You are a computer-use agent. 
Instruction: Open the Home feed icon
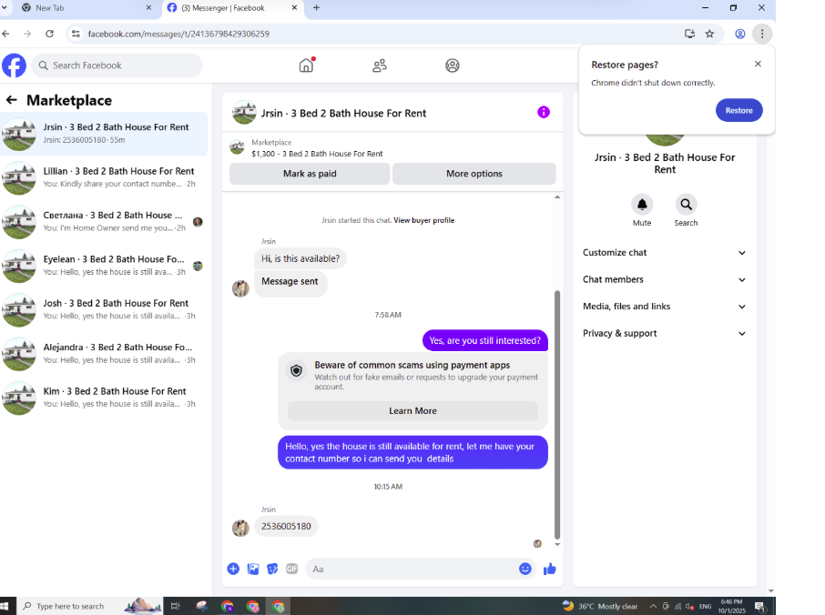306,66
